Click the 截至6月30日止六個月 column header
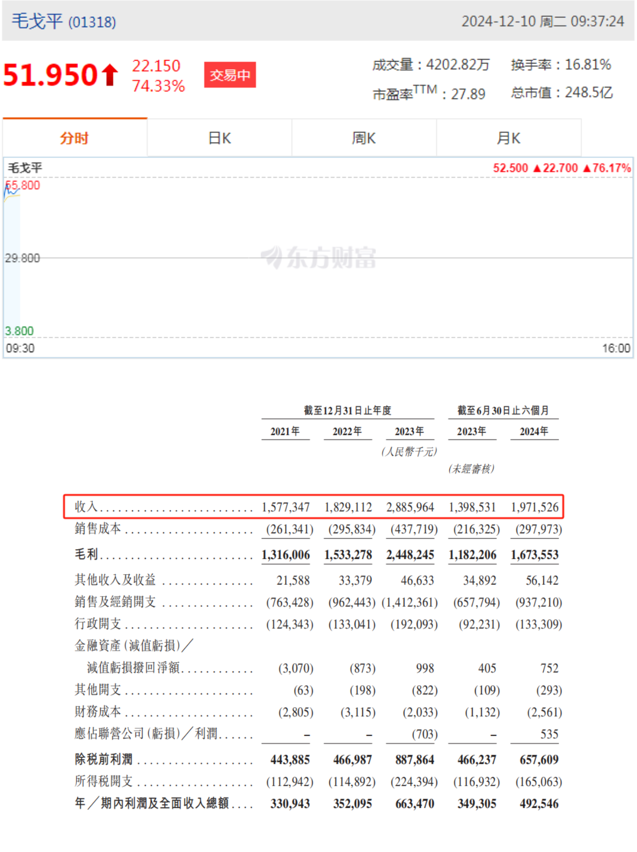 pos(503,410)
